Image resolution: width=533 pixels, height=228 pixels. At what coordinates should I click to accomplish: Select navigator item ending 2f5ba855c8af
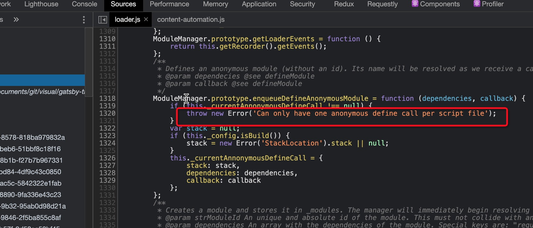tap(30, 218)
